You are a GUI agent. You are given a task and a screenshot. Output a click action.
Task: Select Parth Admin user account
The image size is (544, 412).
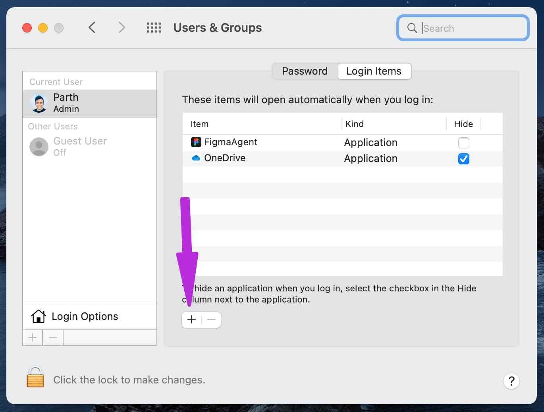(x=90, y=103)
